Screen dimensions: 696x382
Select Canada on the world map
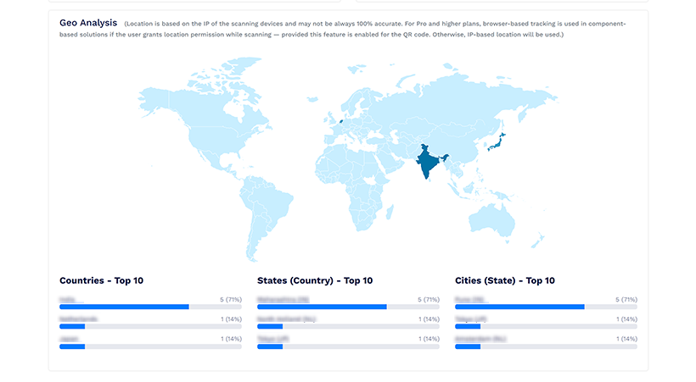coord(209,107)
